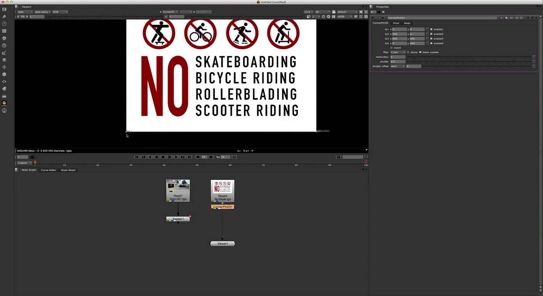Adjust the motionblur slider

click(469, 57)
